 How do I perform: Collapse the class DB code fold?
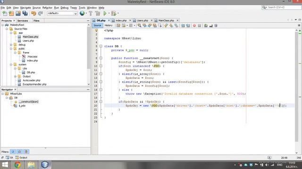pyautogui.click(x=101, y=46)
